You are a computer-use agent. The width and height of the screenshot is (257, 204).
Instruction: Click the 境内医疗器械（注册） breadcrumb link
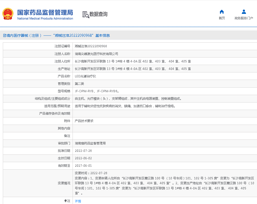pyautogui.click(x=19, y=35)
